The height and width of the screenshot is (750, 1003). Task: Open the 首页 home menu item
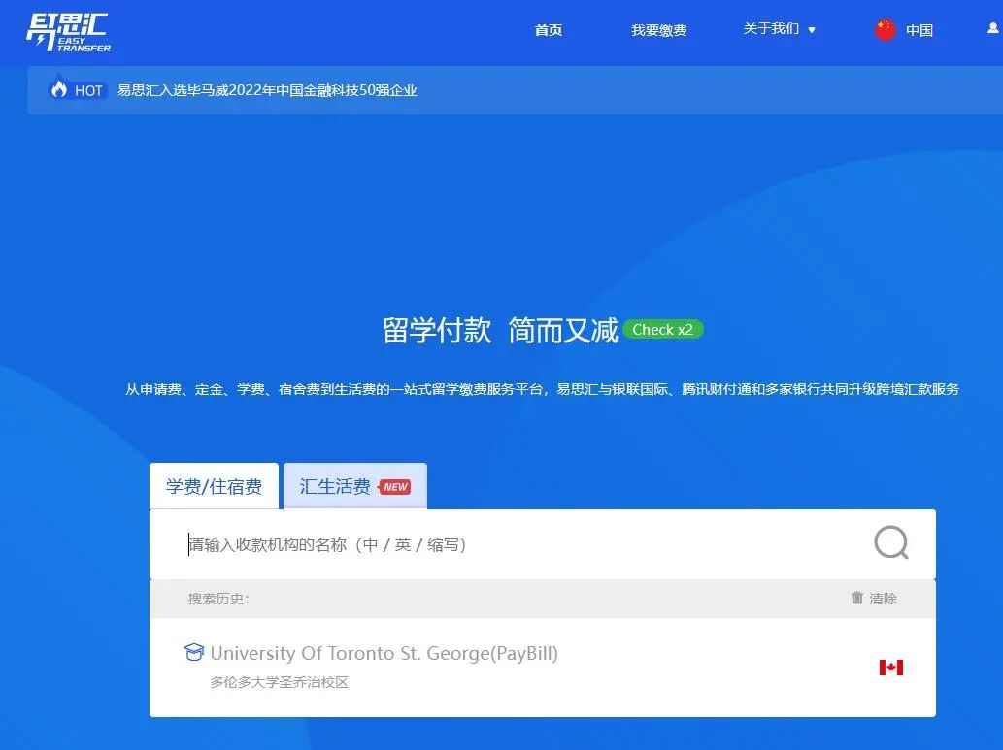pyautogui.click(x=549, y=30)
